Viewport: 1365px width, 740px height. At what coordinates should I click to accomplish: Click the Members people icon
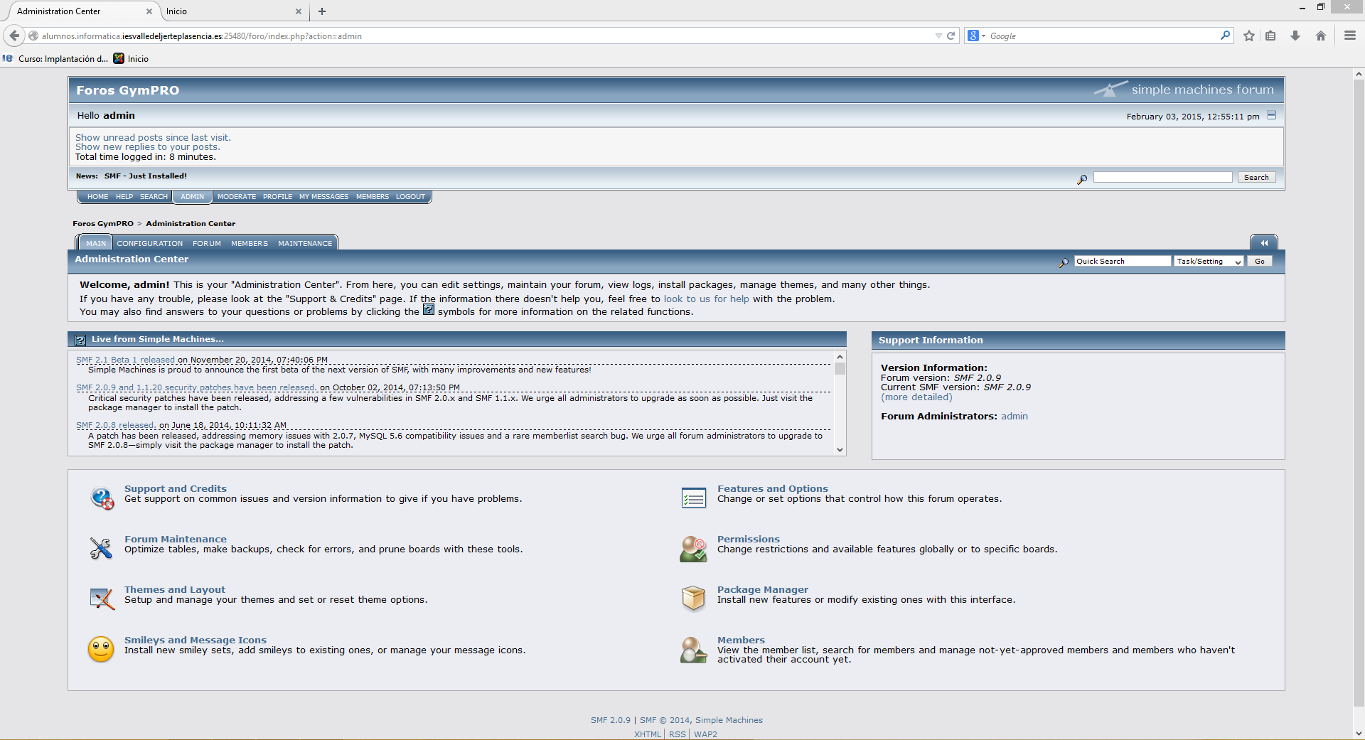tap(693, 649)
